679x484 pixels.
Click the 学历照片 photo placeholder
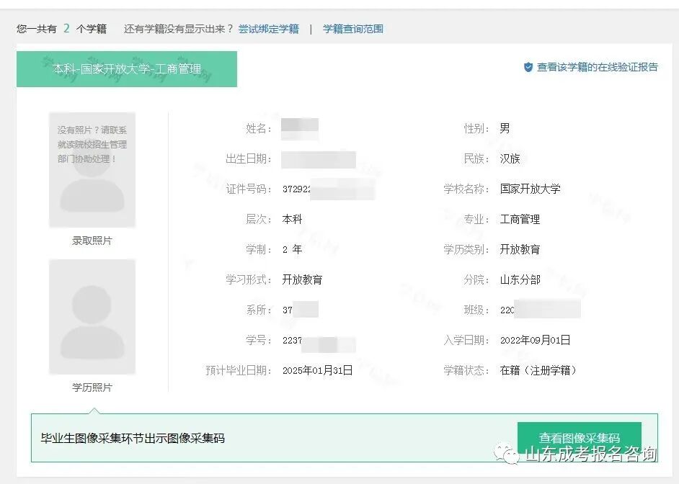[x=92, y=315]
